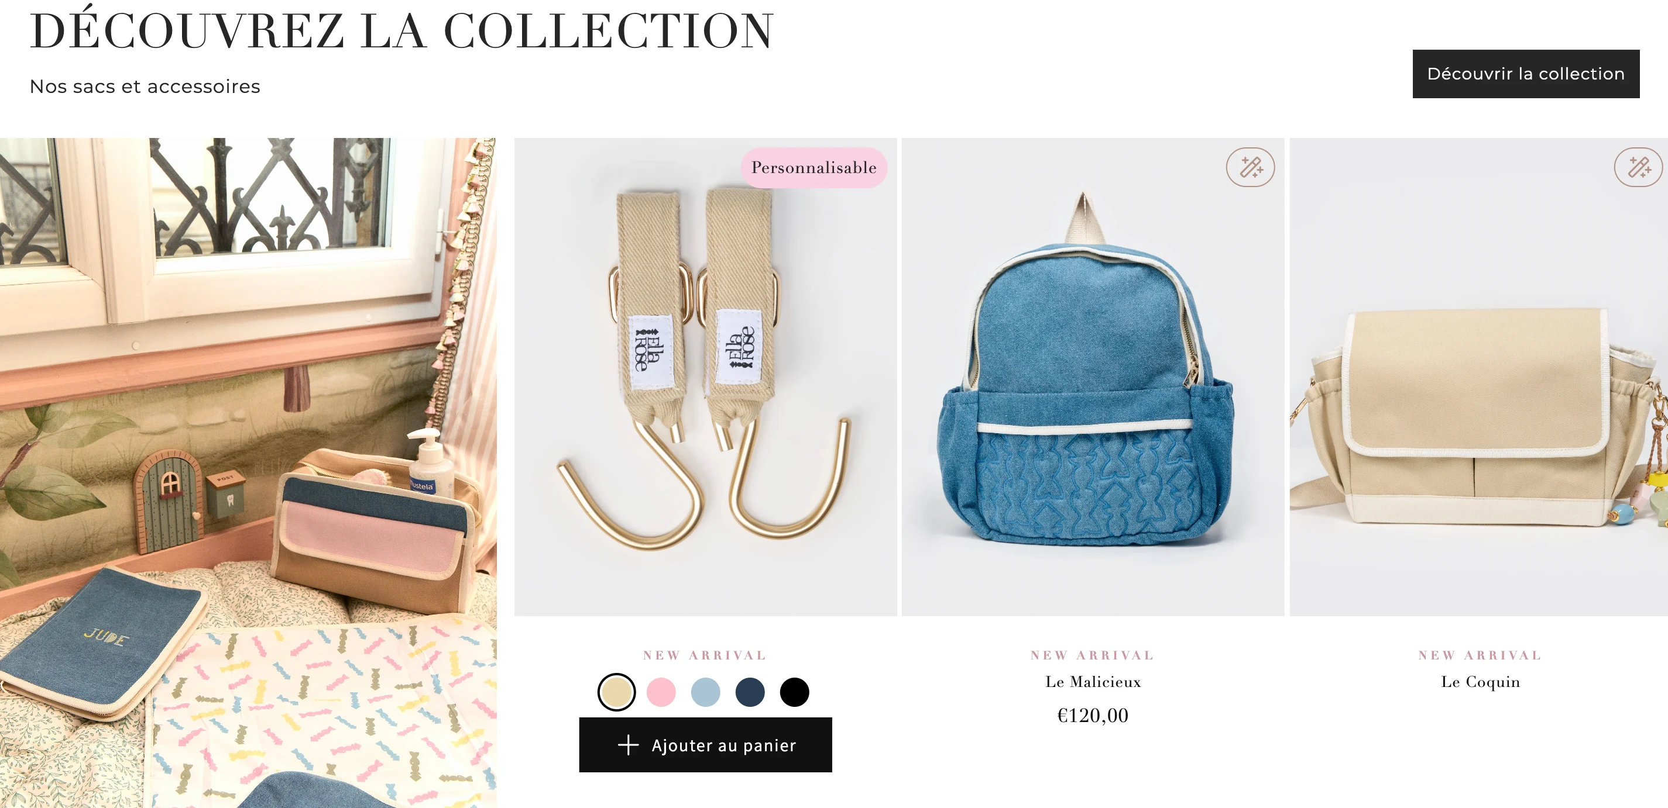Open the beige Le Coquin bag image
The image size is (1668, 808).
pyautogui.click(x=1479, y=377)
